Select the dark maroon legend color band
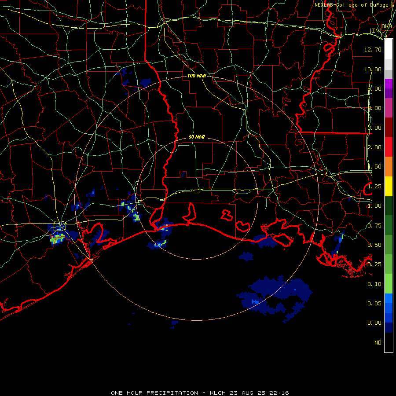This screenshot has width=396, height=396. point(389,128)
